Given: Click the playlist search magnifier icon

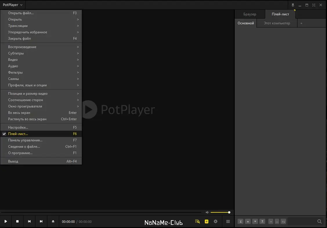Looking at the screenshot, I should click(x=319, y=222).
